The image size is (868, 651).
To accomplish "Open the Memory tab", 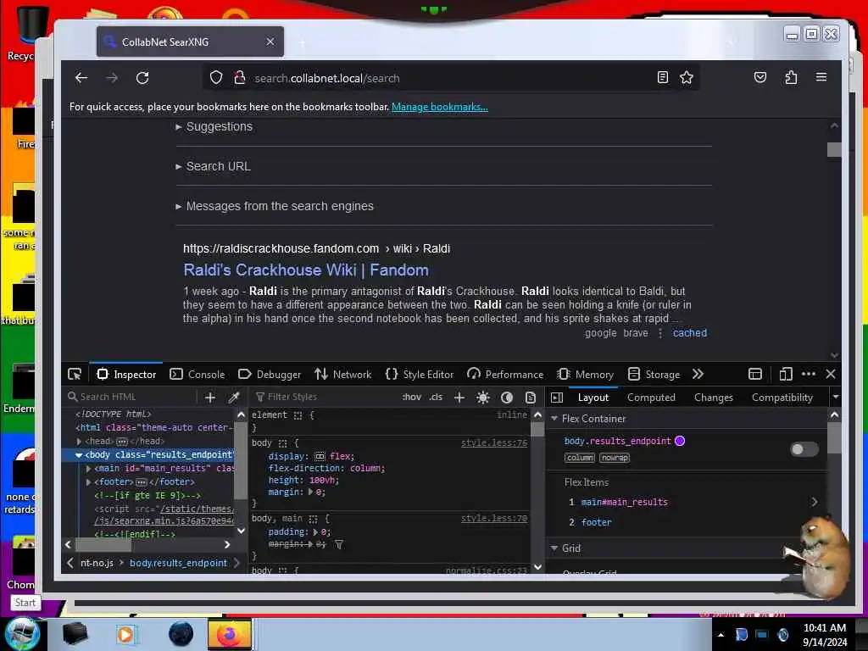I will (x=586, y=375).
